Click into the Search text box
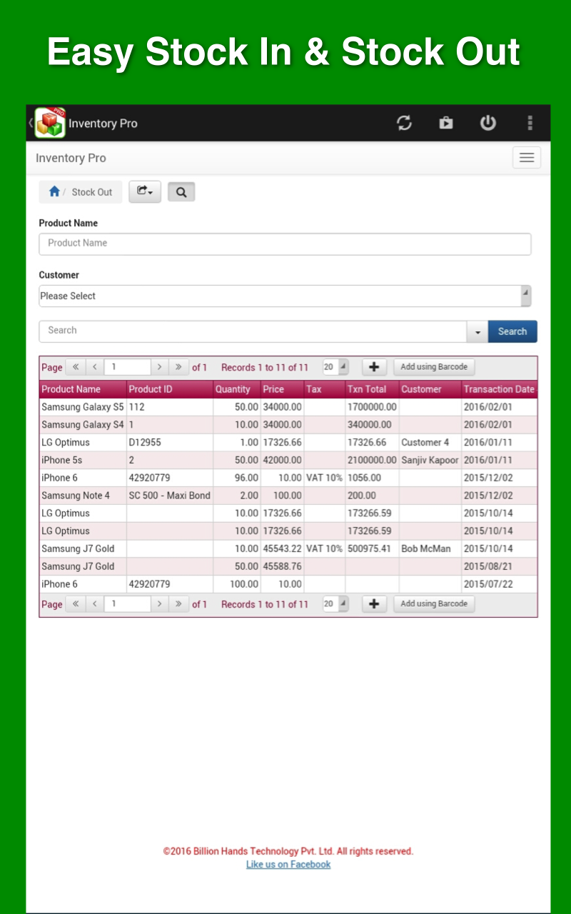571x914 pixels. [x=253, y=331]
